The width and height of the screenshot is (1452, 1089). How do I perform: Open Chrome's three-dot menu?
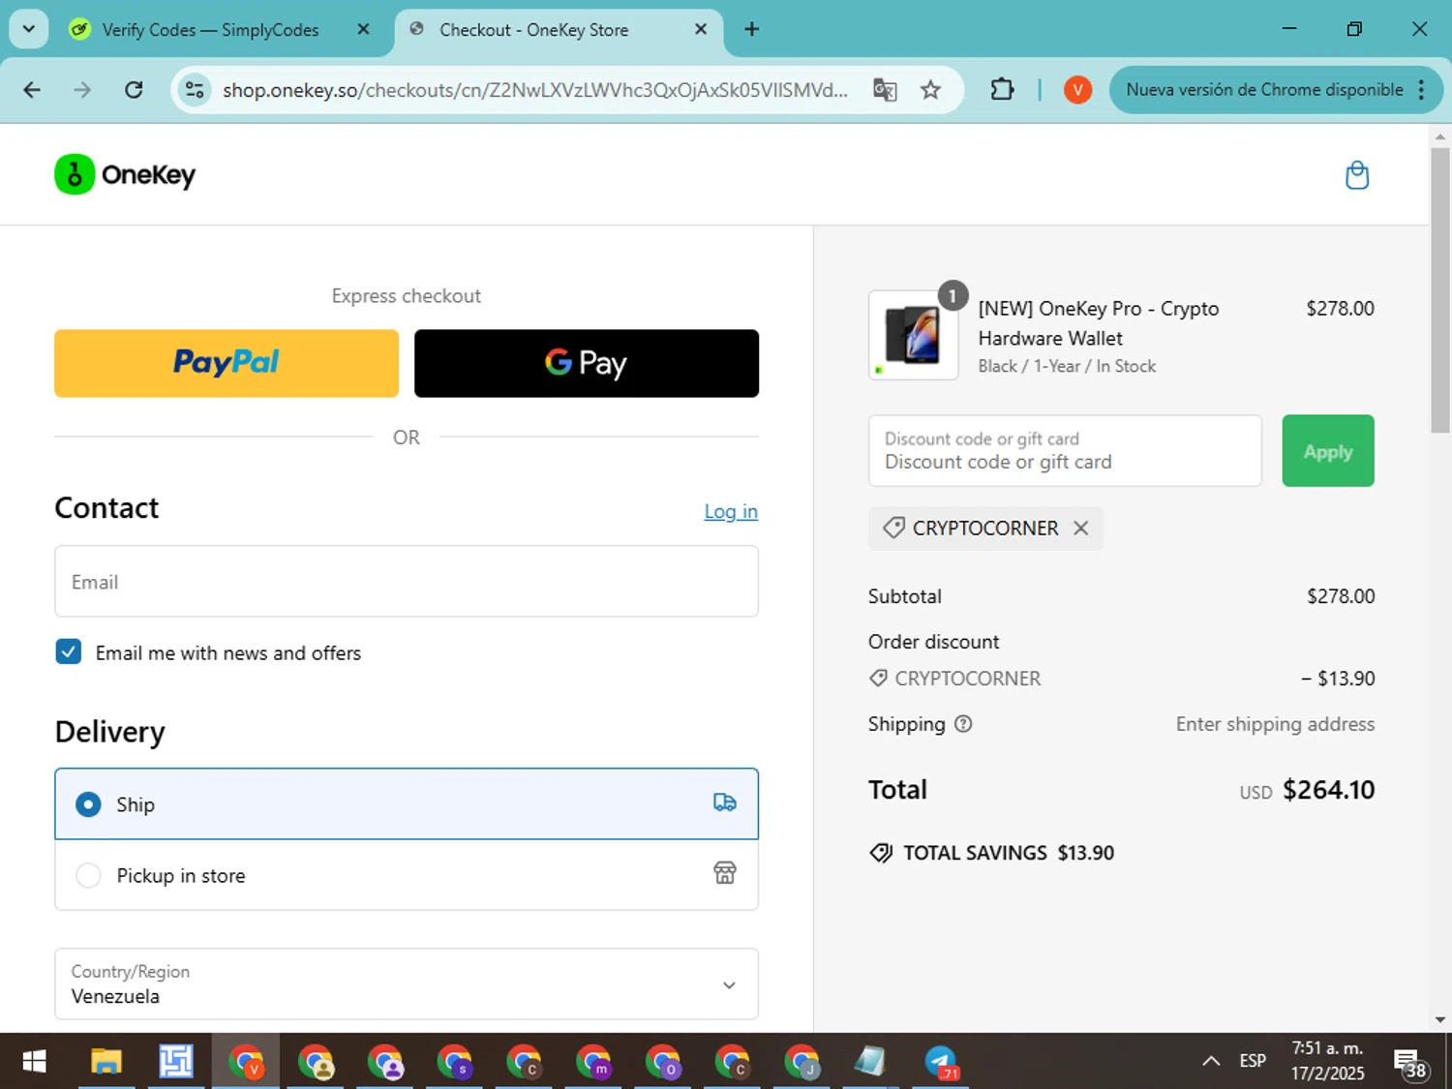tap(1421, 90)
